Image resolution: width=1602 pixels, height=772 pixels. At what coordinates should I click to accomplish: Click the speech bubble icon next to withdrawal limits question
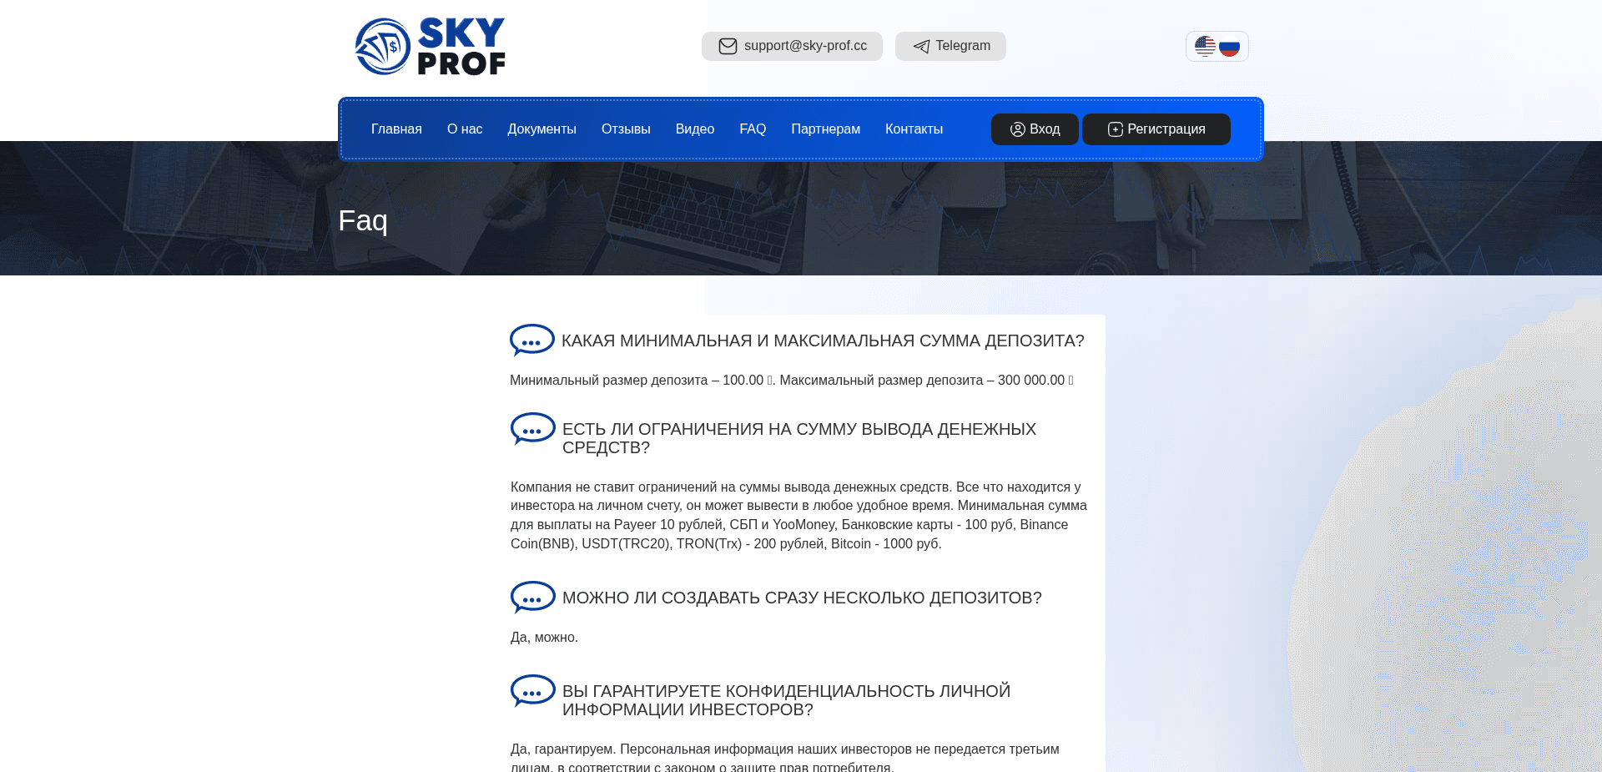[532, 429]
